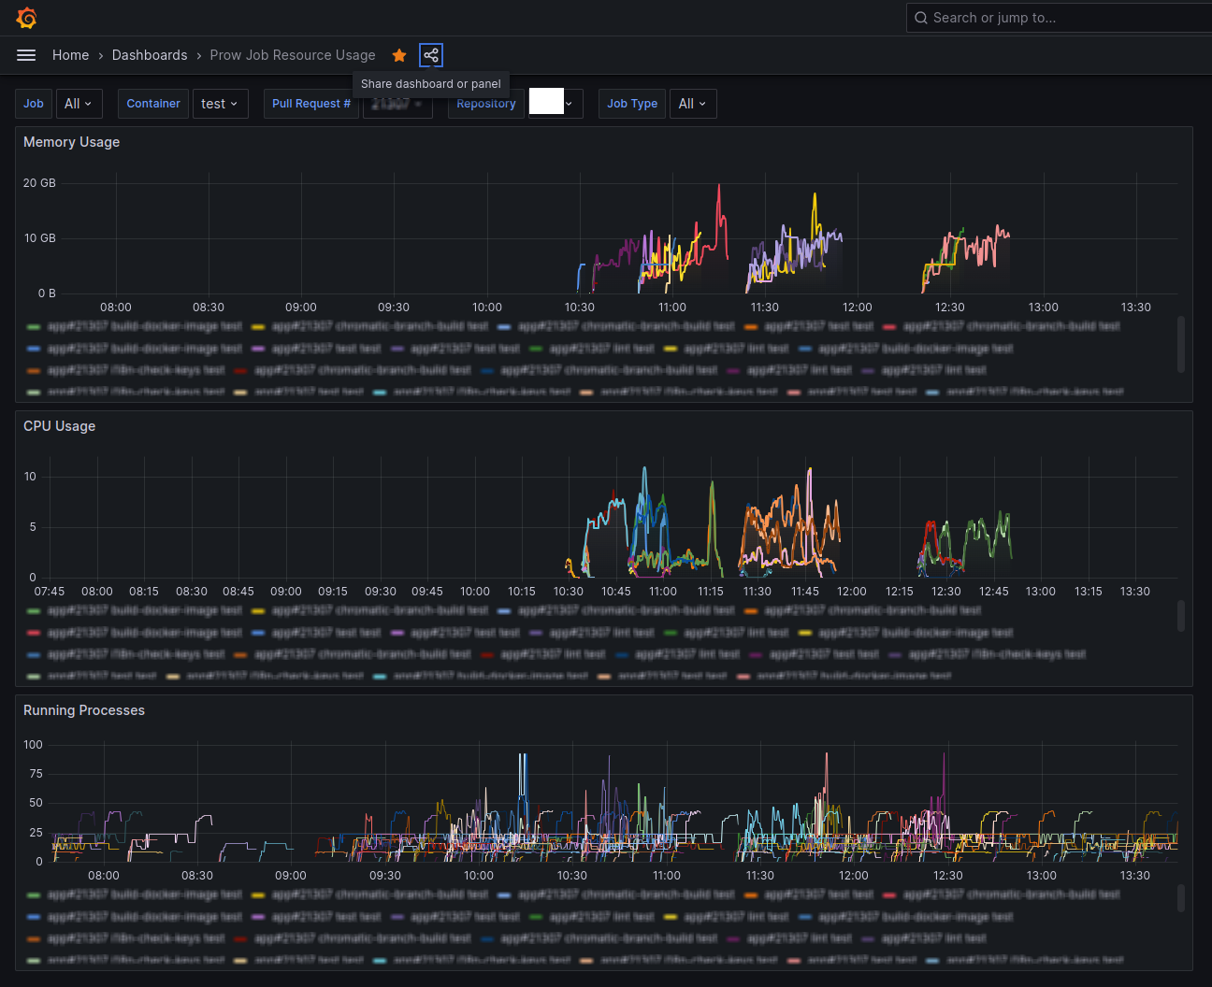Open the Container dropdown showing test
The image size is (1212, 987).
pos(220,104)
